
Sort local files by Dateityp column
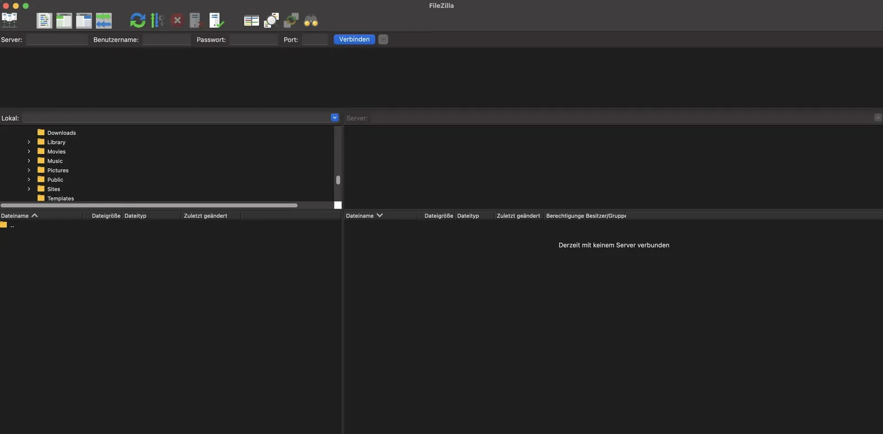pos(152,216)
